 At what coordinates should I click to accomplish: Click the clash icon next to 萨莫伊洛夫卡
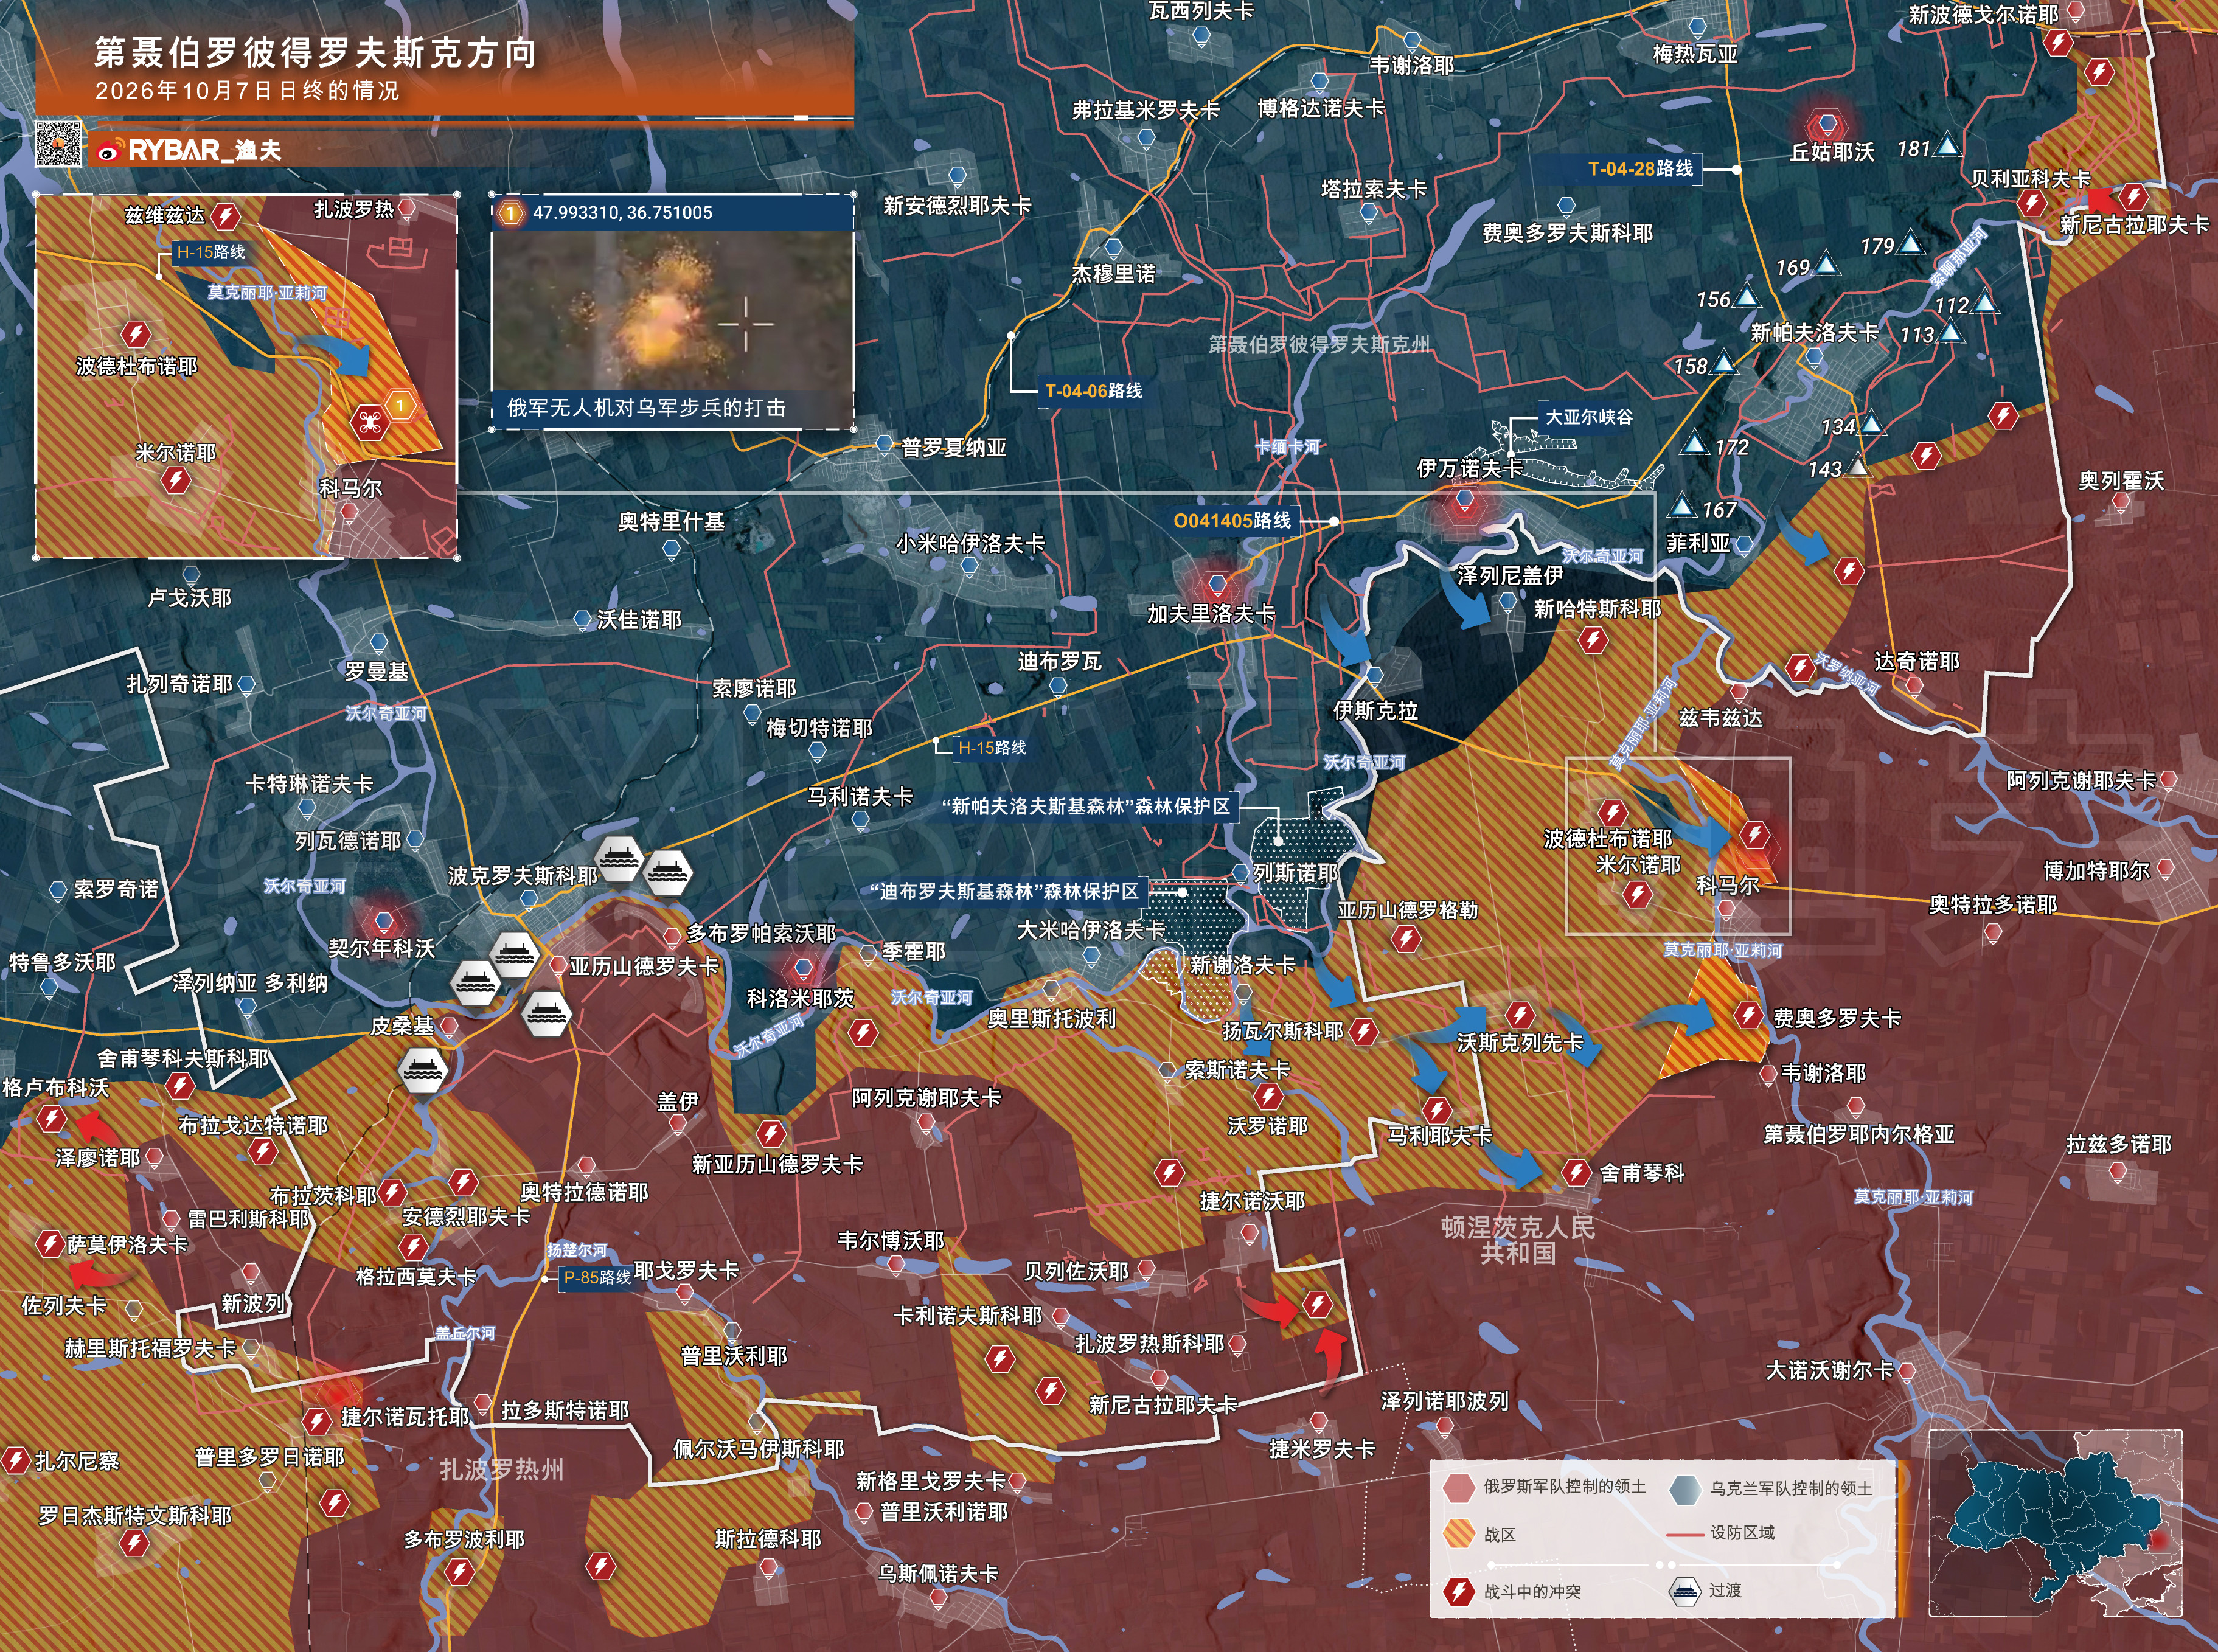tap(49, 1244)
